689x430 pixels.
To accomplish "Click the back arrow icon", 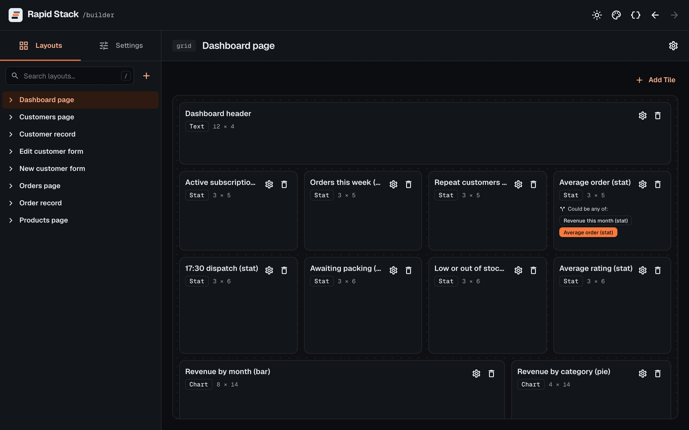I will tap(655, 15).
